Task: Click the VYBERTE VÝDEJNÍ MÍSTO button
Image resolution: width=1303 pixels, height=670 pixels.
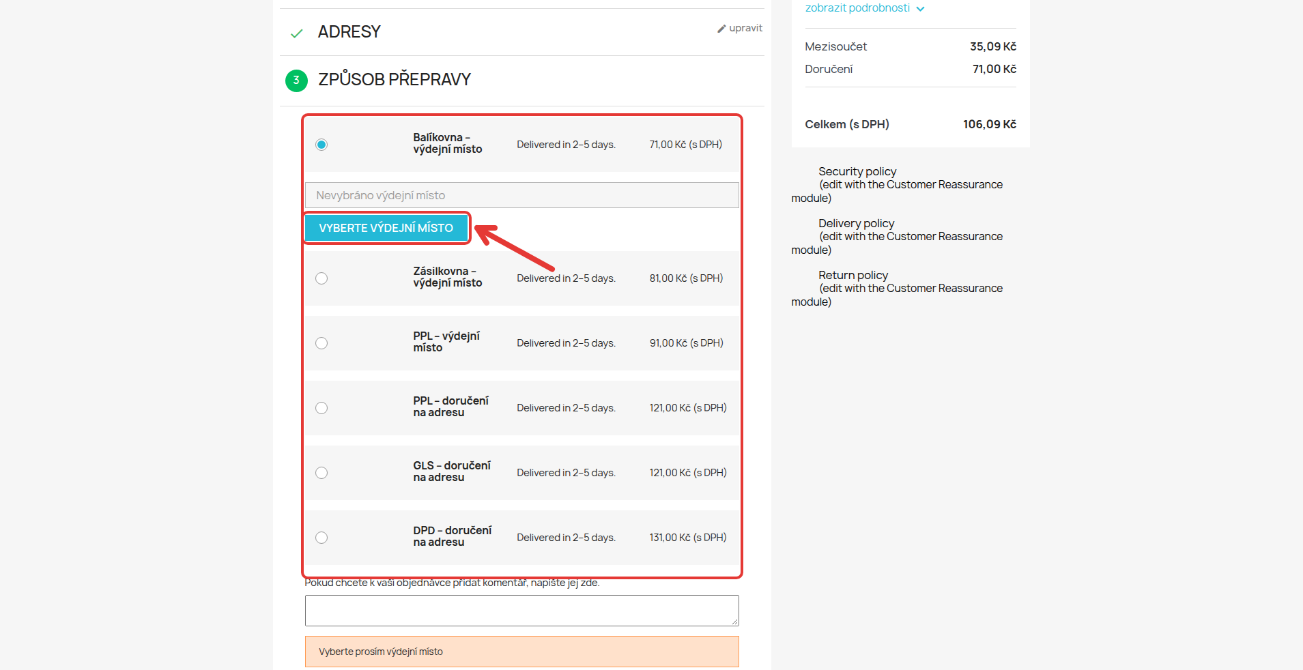Action: tap(386, 228)
